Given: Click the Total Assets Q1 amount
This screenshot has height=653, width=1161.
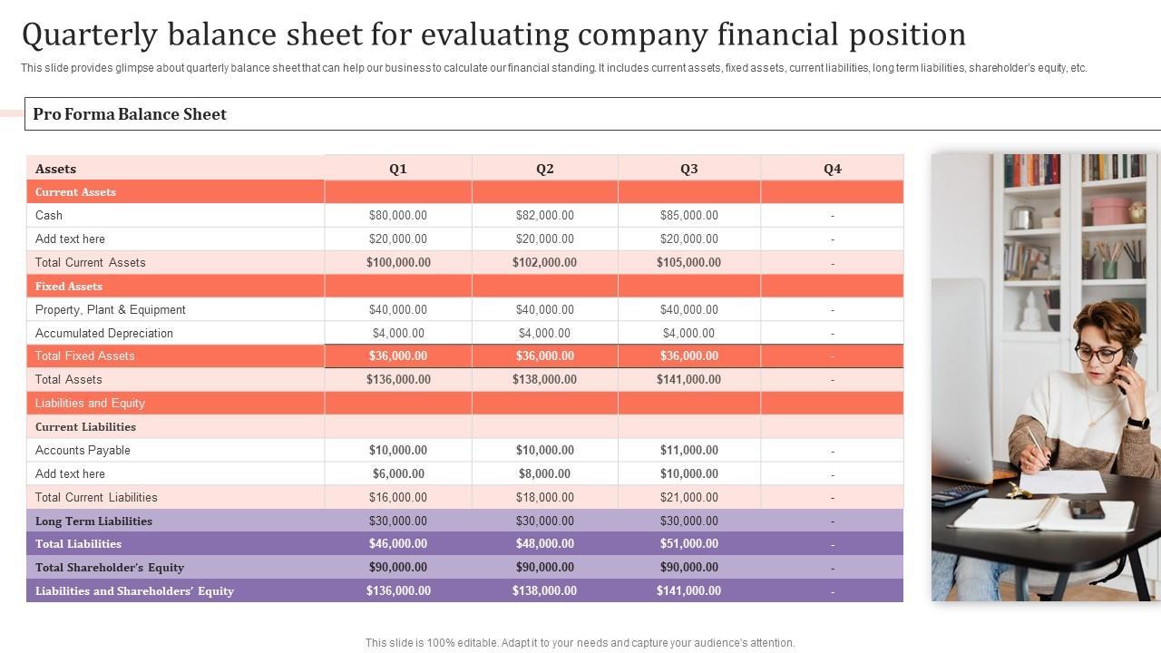Looking at the screenshot, I should (x=398, y=380).
